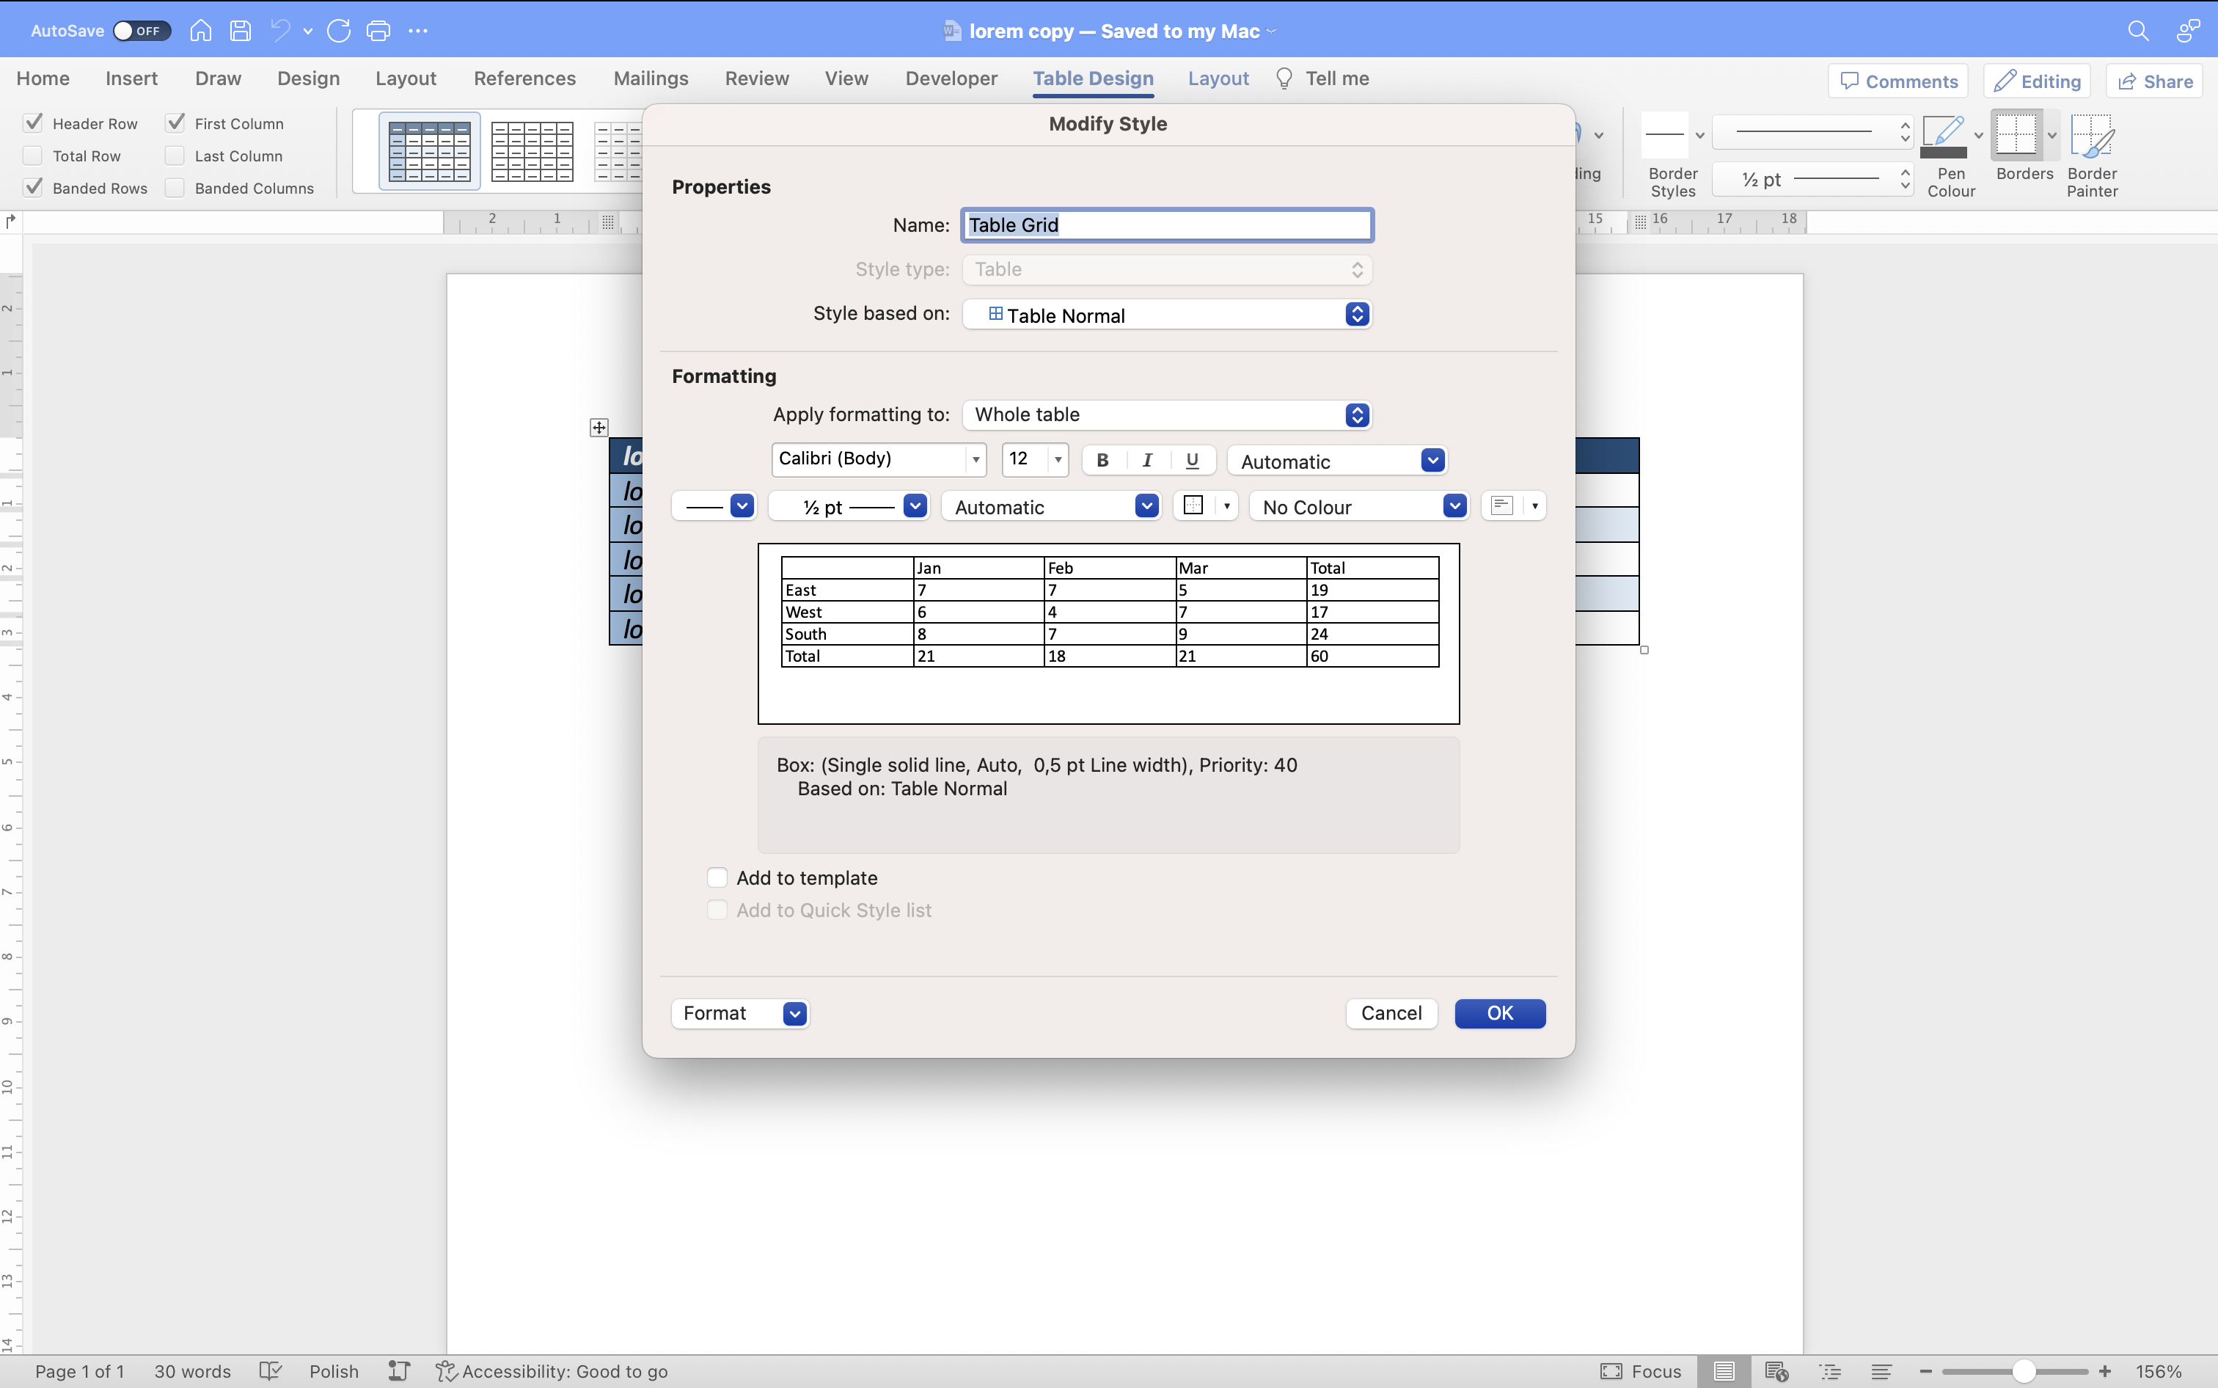2218x1388 pixels.
Task: Open the No Colour shading picker
Action: click(1359, 505)
